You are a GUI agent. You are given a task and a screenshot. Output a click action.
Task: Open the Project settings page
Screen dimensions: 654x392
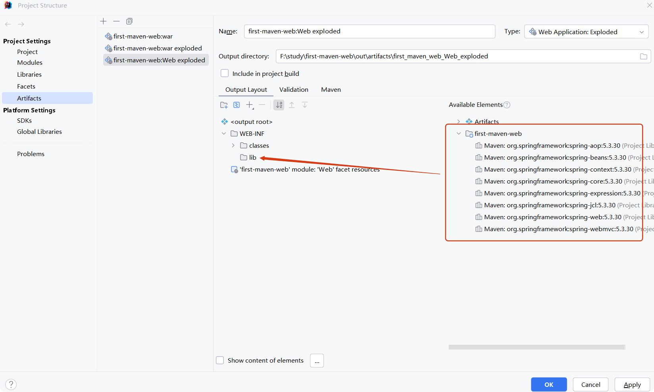click(x=27, y=52)
